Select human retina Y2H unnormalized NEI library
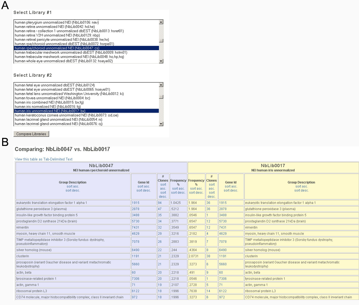This screenshot has width=359, height=305. (x=57, y=35)
